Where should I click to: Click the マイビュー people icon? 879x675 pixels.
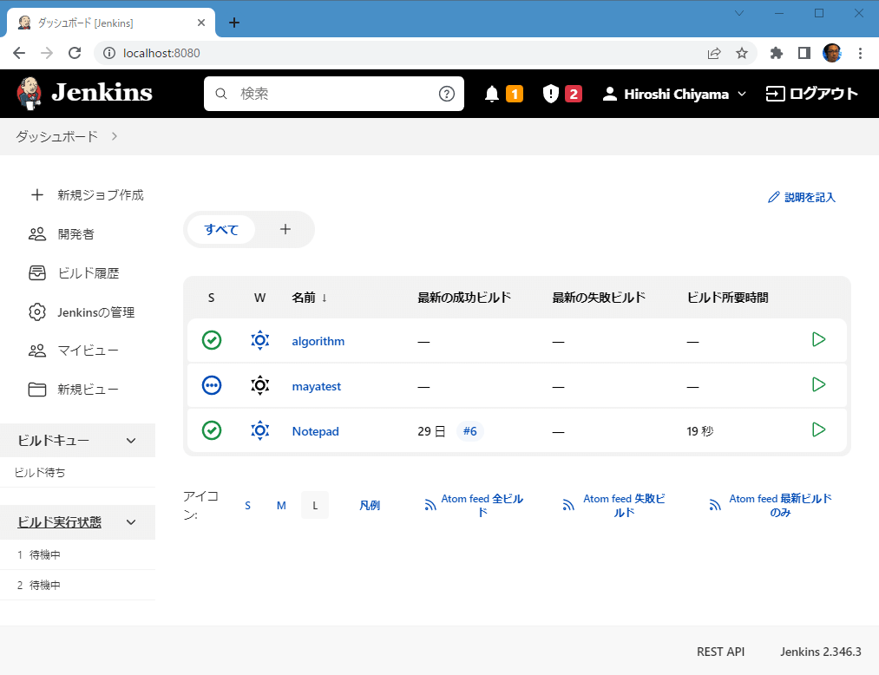[x=37, y=351]
